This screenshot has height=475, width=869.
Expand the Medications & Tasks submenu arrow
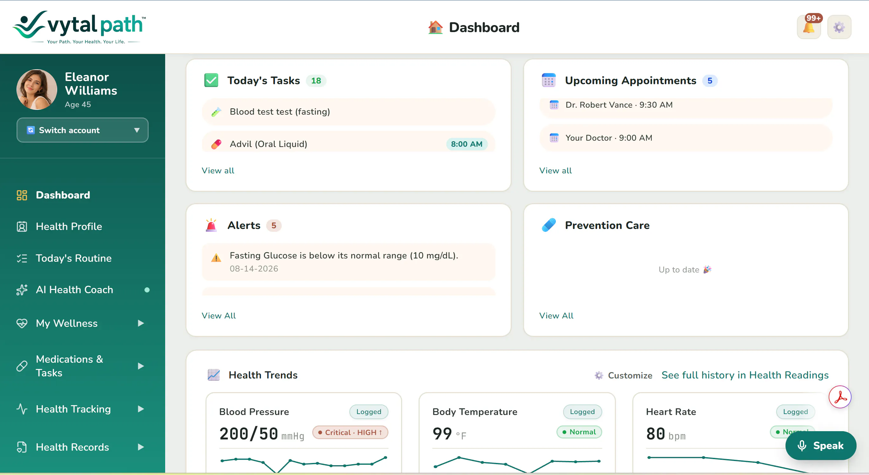[x=141, y=366]
